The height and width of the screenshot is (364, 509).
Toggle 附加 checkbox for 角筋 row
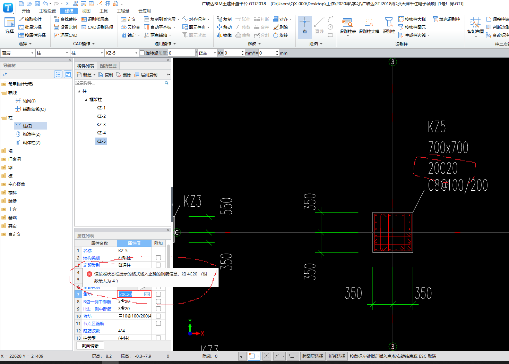[158, 294]
